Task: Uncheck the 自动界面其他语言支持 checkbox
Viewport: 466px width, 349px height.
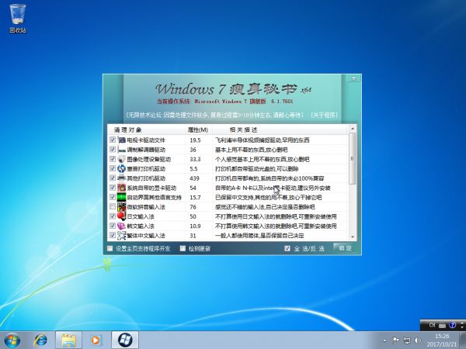Action: pos(113,197)
